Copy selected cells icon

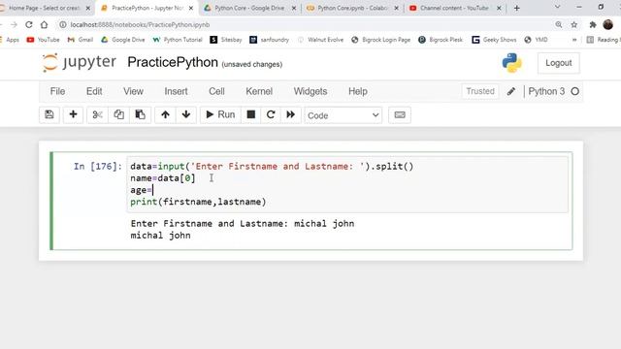pyautogui.click(x=118, y=114)
